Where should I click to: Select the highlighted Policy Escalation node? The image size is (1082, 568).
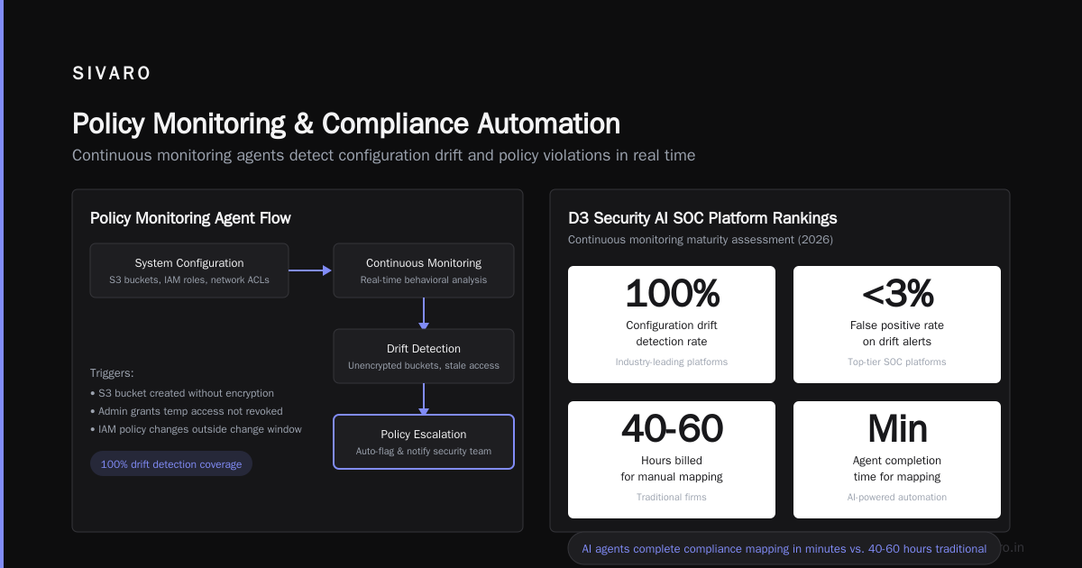[424, 442]
